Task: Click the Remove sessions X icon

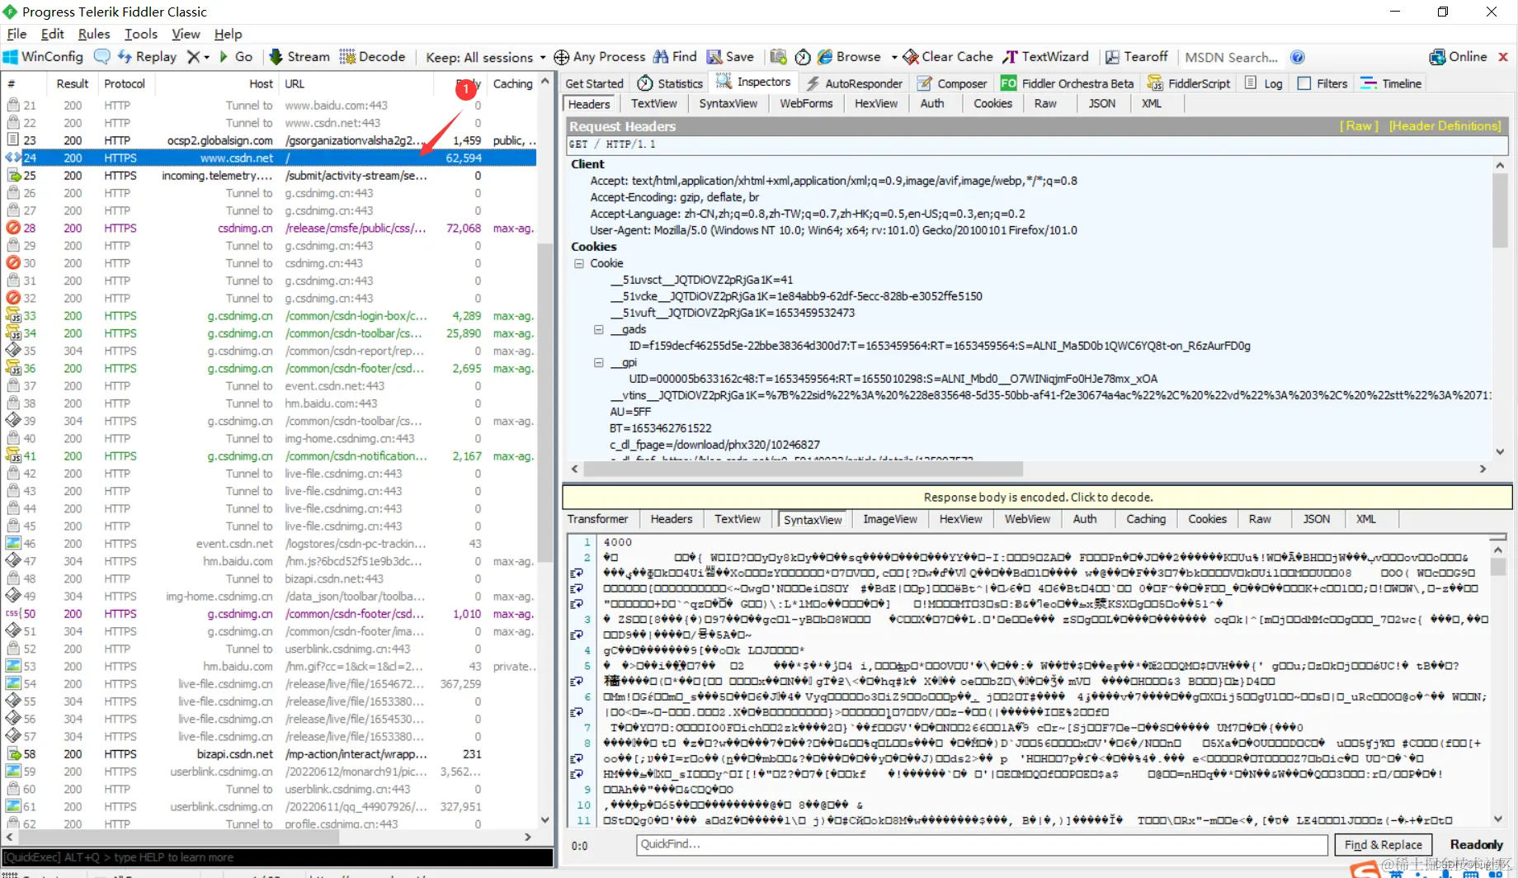Action: coord(193,57)
